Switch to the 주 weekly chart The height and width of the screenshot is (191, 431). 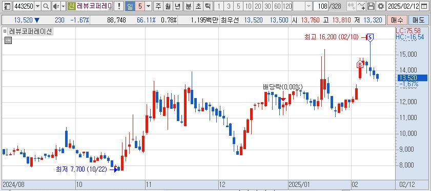158,6
